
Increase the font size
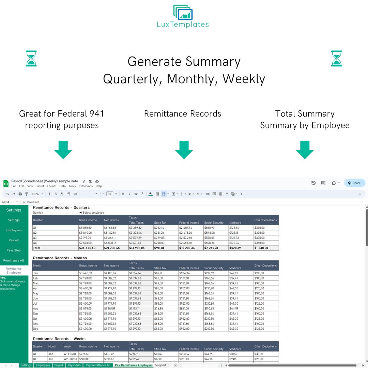click(116, 194)
